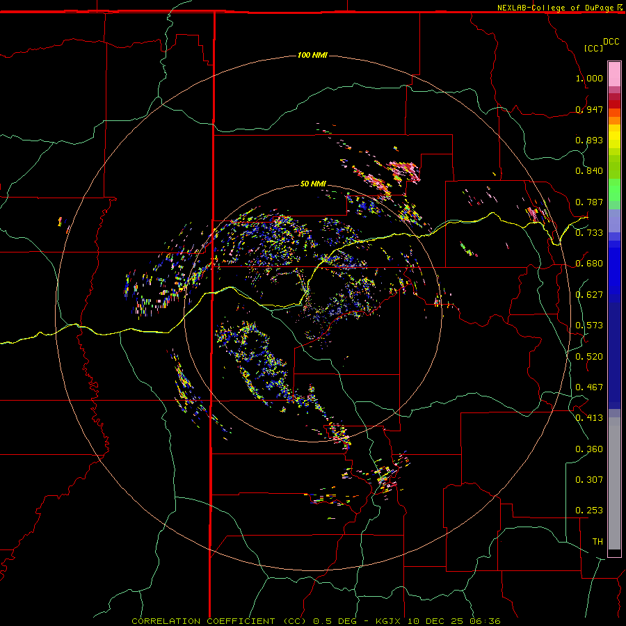Click the TH threshold label
Image resolution: width=626 pixels, height=626 pixels.
597,542
